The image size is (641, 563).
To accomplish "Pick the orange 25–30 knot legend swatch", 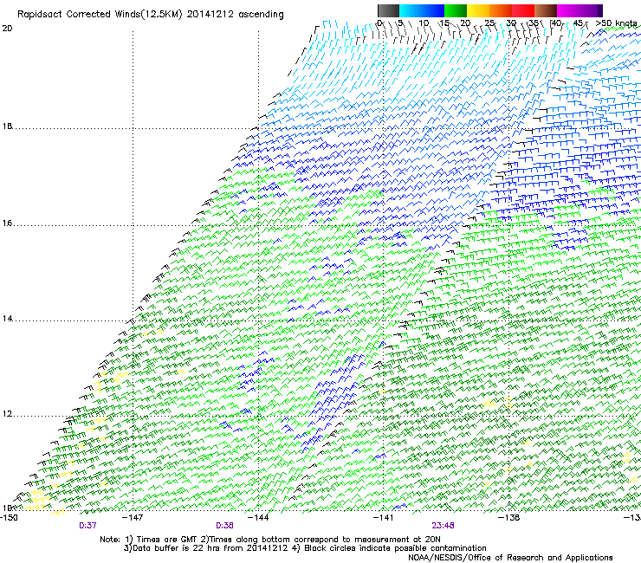I will 501,10.
